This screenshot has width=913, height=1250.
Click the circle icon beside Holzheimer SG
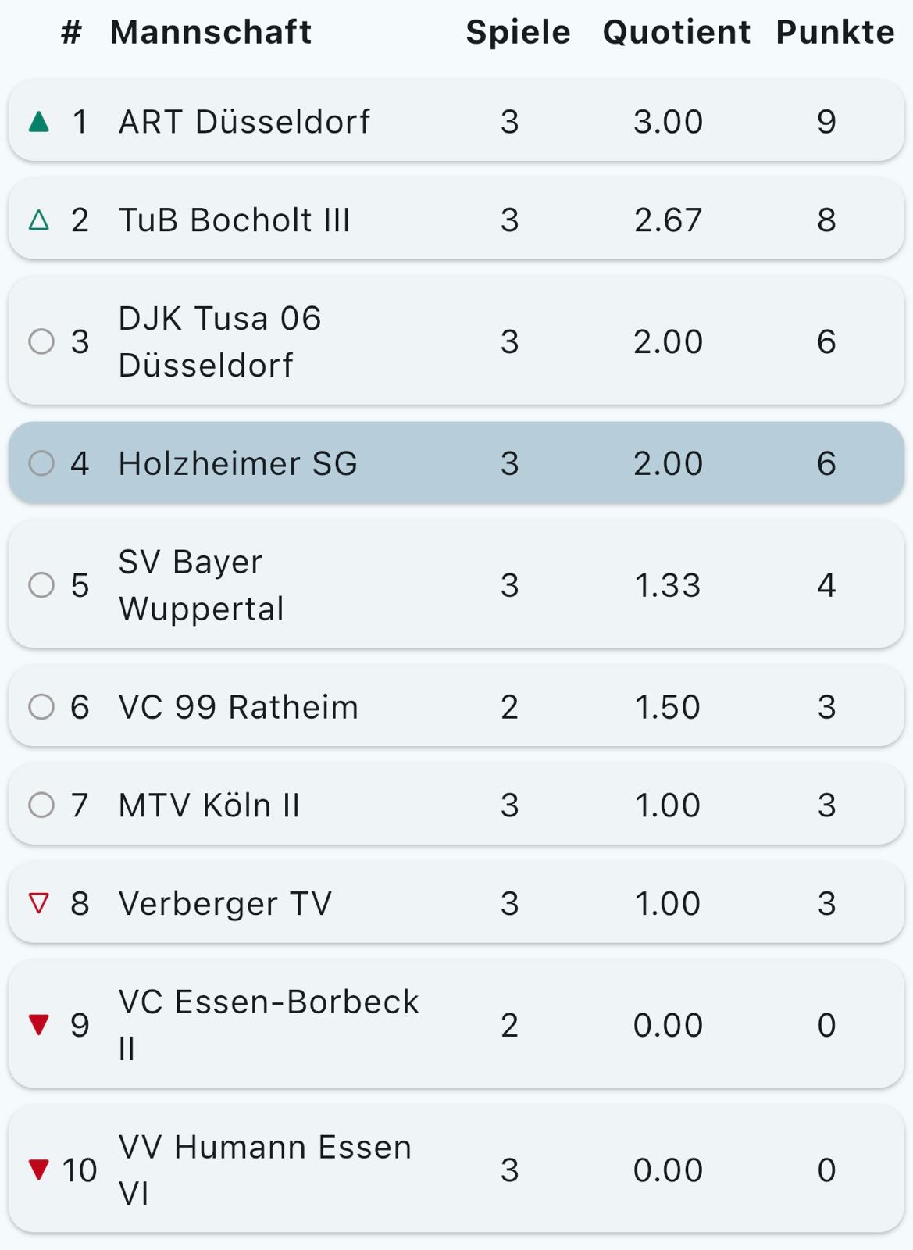[41, 463]
